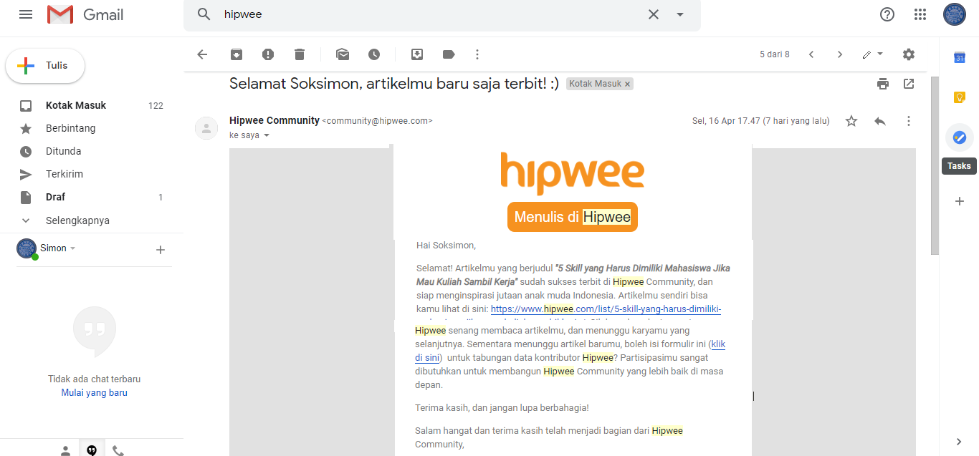Switch to Hangouts conversations tab
Image resolution: width=979 pixels, height=456 pixels.
point(92,450)
